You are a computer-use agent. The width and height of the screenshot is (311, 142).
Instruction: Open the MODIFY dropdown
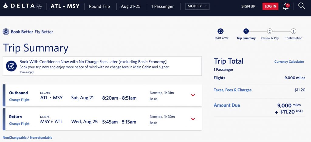(197, 6)
